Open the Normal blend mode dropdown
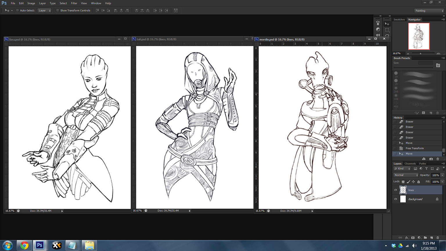 click(406, 175)
